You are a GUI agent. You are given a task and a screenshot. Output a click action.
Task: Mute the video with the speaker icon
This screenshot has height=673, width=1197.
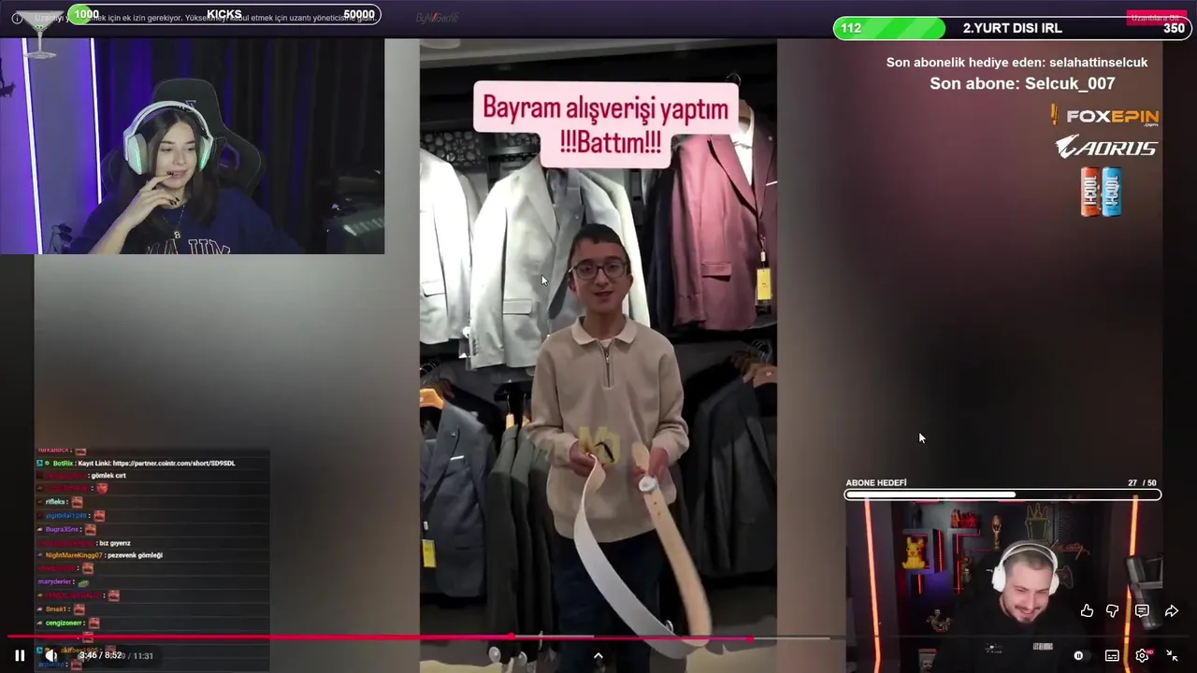click(51, 655)
